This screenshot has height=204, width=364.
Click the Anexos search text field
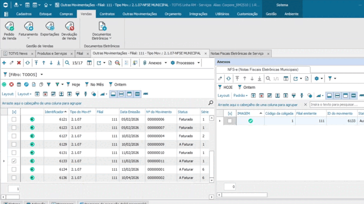tap(337, 105)
